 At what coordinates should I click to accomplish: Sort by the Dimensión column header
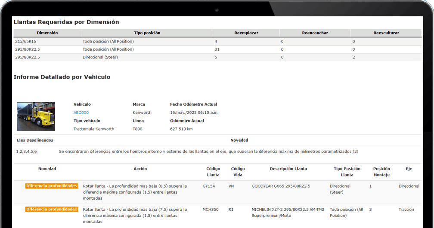point(47,33)
